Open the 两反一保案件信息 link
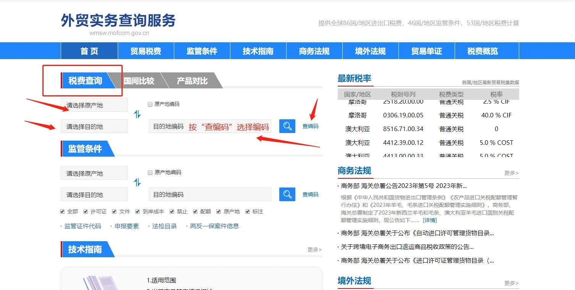This screenshot has width=575, height=290. (214, 226)
